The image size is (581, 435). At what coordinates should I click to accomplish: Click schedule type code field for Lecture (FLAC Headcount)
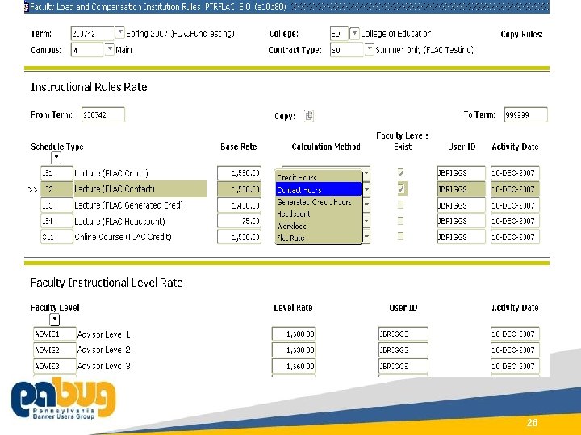tap(56, 222)
